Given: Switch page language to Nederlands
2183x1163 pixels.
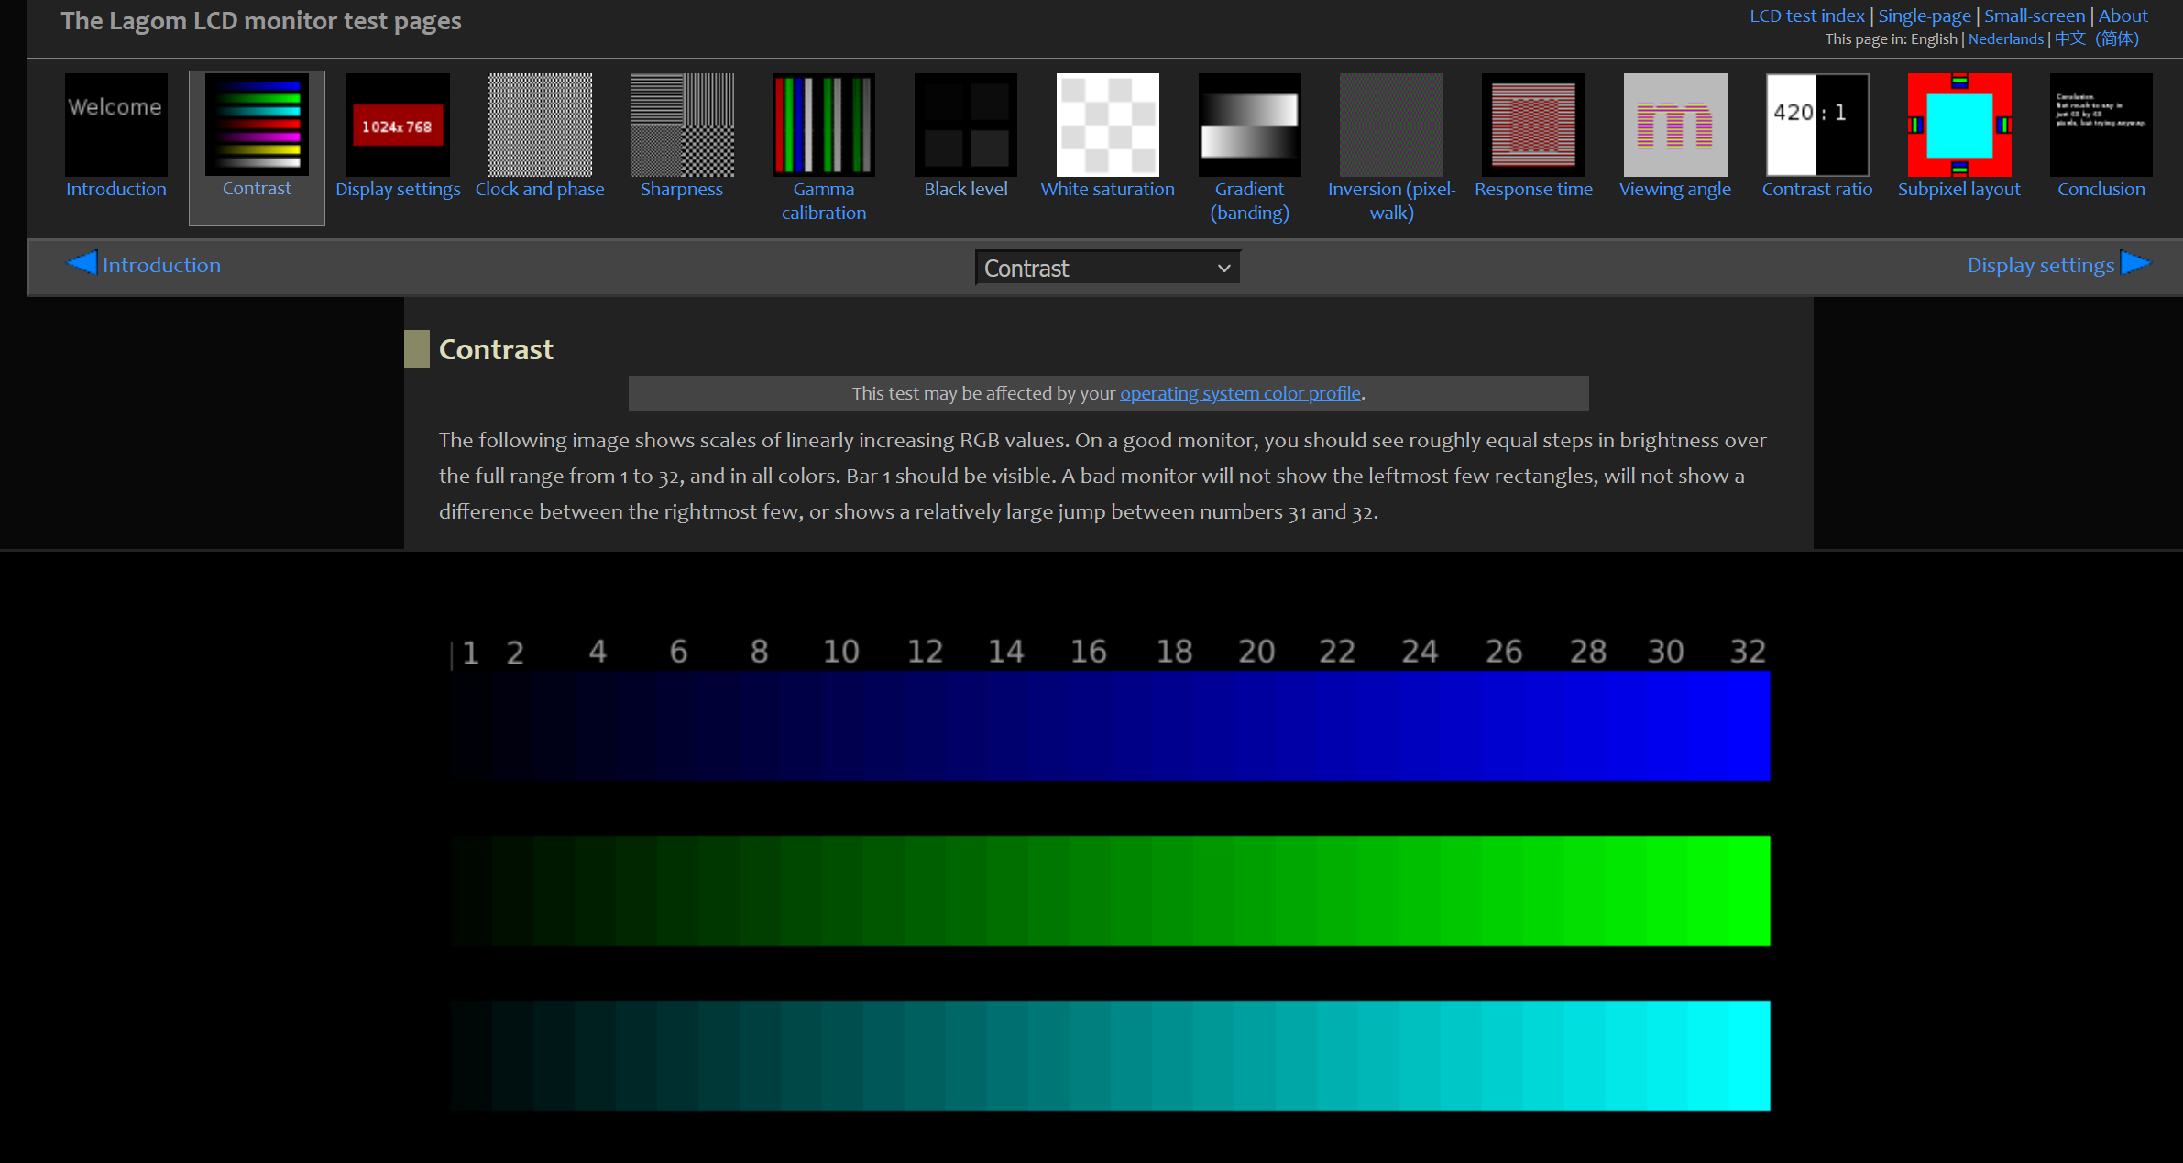Looking at the screenshot, I should click(x=2006, y=38).
